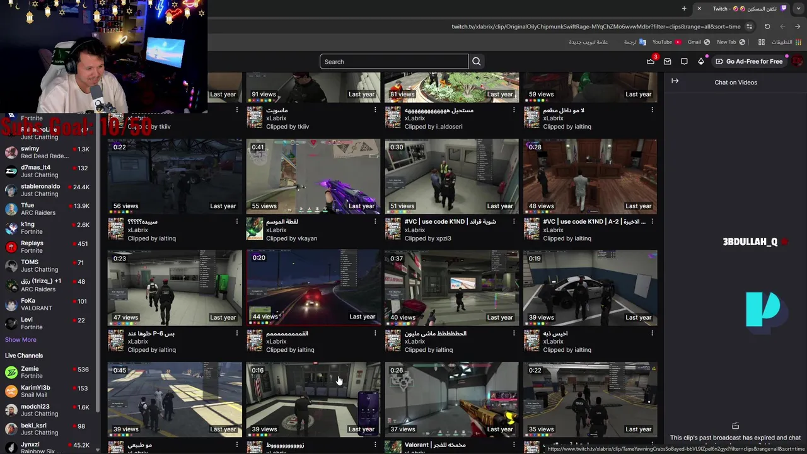This screenshot has width=807, height=454.
Task: Open Gmail bookmark
Action: pos(699,42)
